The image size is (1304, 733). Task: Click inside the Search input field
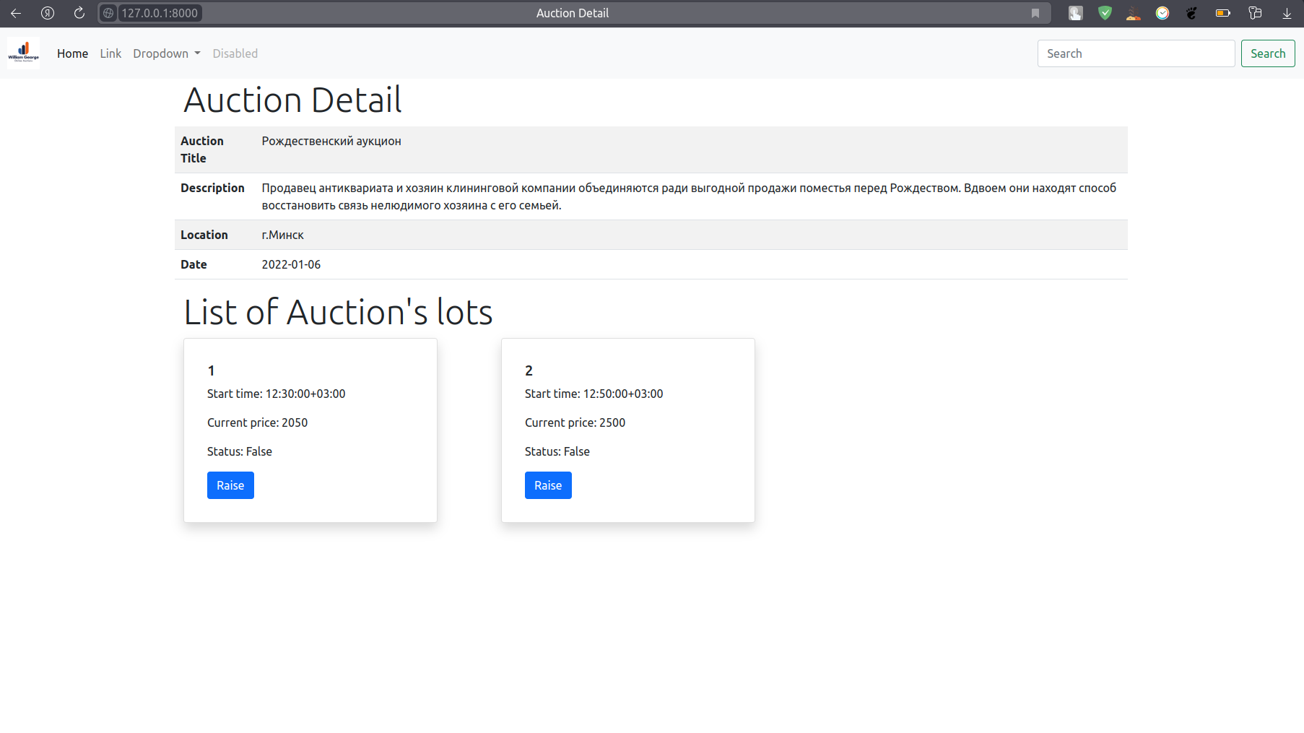(1136, 53)
